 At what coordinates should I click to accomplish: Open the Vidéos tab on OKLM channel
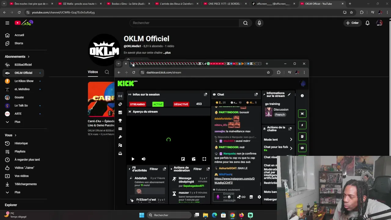[x=93, y=72]
